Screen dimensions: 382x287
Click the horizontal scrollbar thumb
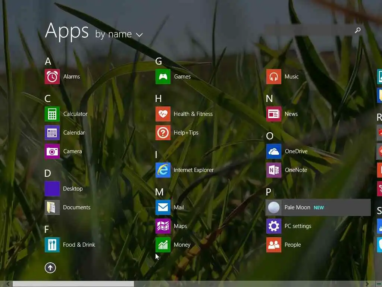(x=73, y=284)
